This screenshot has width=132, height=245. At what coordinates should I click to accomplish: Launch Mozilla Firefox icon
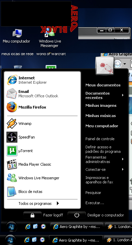click(12, 107)
